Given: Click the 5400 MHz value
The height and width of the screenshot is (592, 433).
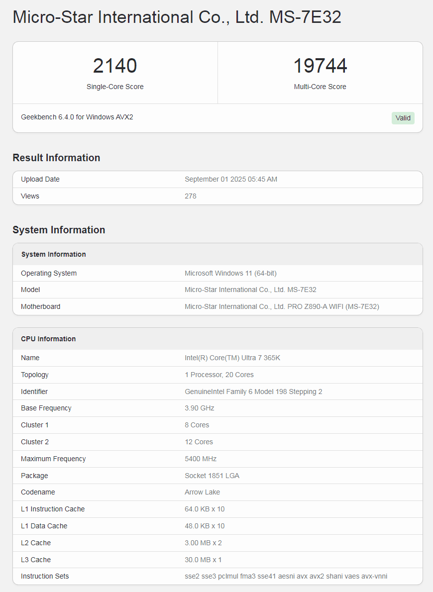Looking at the screenshot, I should 201,459.
